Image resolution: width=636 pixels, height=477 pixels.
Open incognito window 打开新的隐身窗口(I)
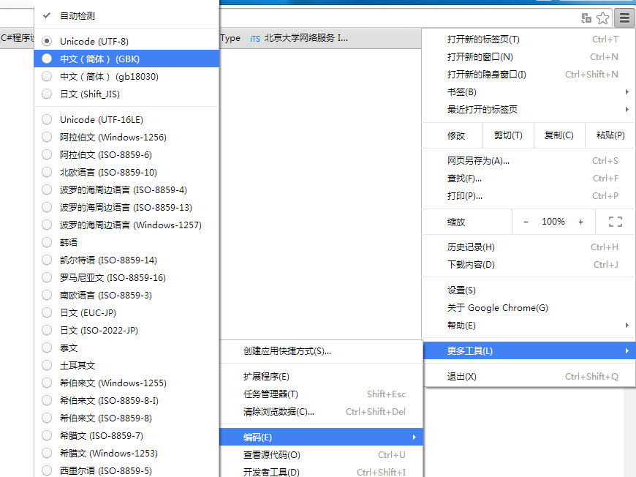[529, 75]
